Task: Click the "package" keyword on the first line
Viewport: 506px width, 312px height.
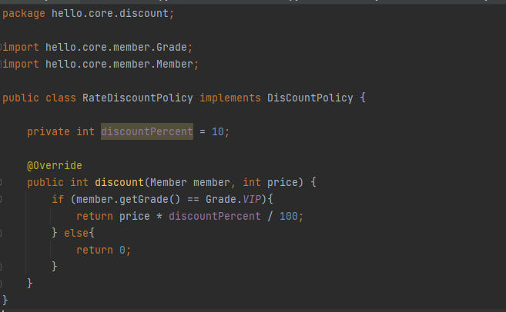Action: pos(24,14)
